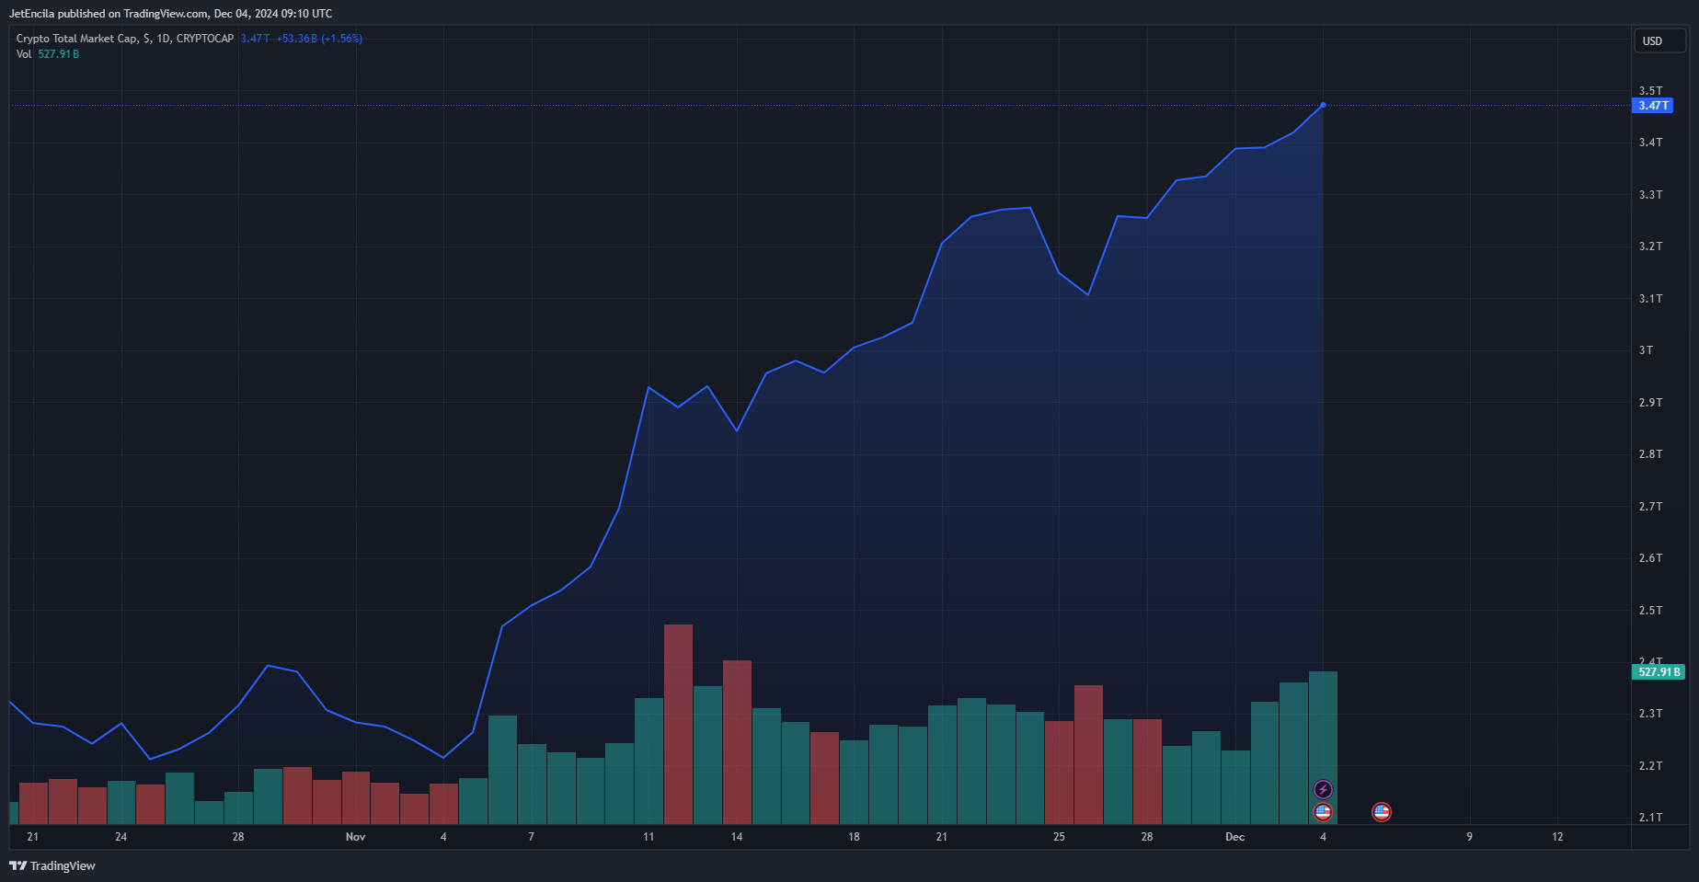Click the 527.91B value beside Vol
This screenshot has height=882, width=1699.
pos(59,54)
